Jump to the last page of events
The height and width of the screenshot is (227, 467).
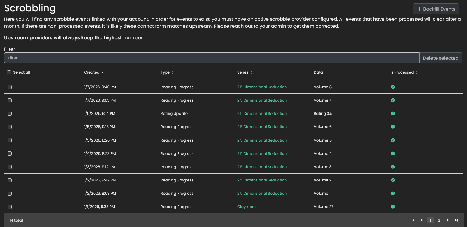456,220
